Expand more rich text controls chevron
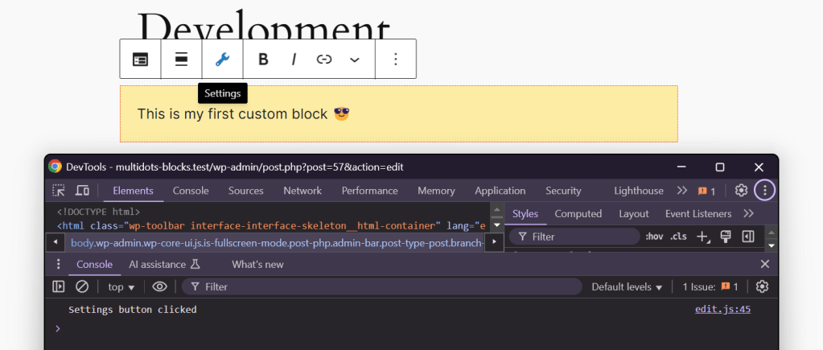This screenshot has height=350, width=823. [x=355, y=60]
